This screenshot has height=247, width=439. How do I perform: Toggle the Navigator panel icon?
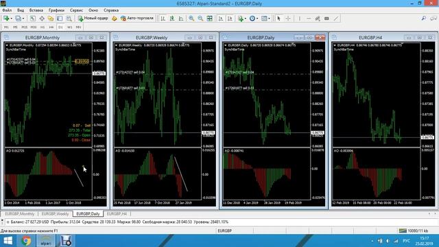[51, 19]
